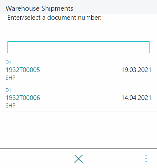The image size is (157, 168).
Task: Click D1 location code above 1932T00006
Action: point(8,90)
